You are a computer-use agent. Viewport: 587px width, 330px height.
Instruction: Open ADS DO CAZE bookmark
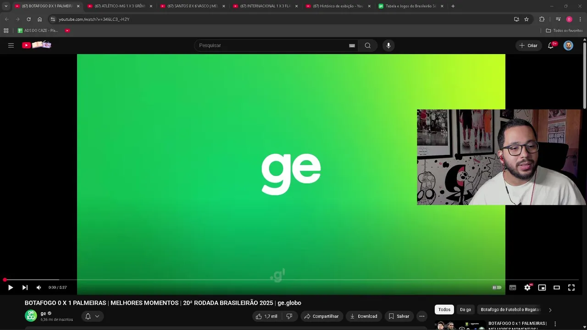click(38, 30)
